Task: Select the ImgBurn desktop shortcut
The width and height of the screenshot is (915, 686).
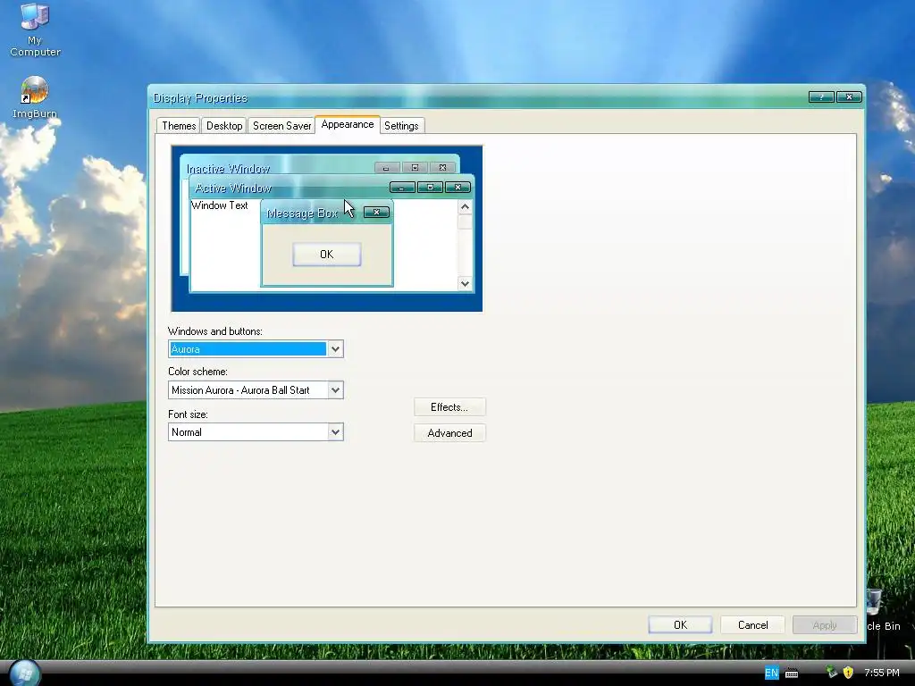Action: click(35, 97)
